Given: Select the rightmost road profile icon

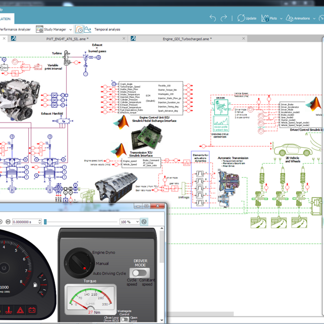Looking at the screenshot, I should (x=299, y=223).
